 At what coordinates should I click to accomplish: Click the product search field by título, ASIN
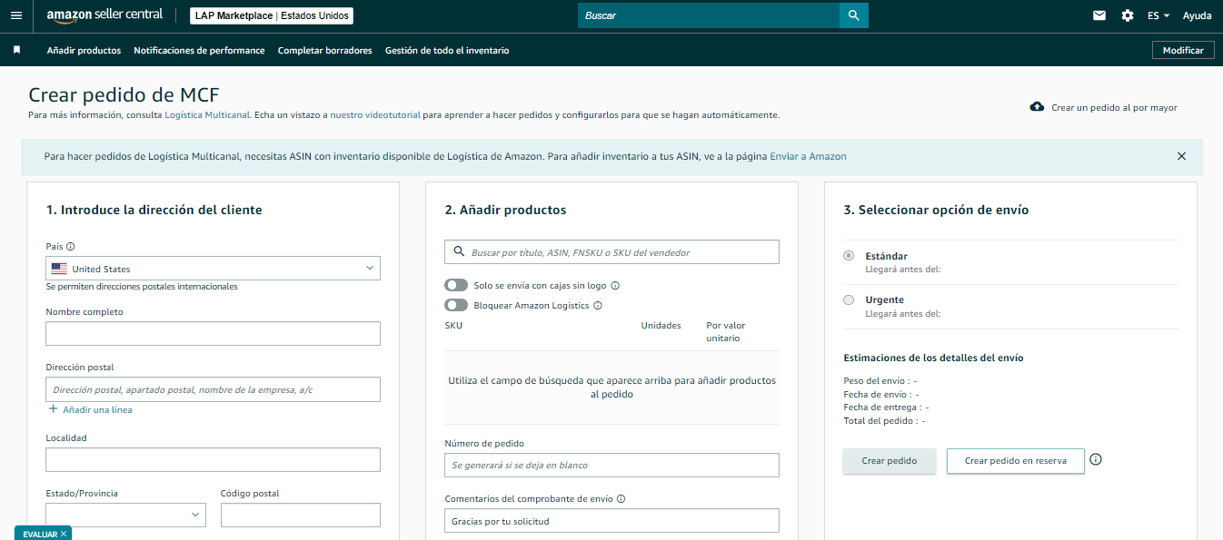pos(611,252)
